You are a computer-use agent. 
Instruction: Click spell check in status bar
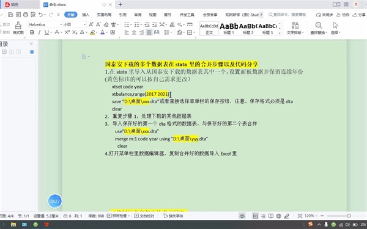(118, 216)
